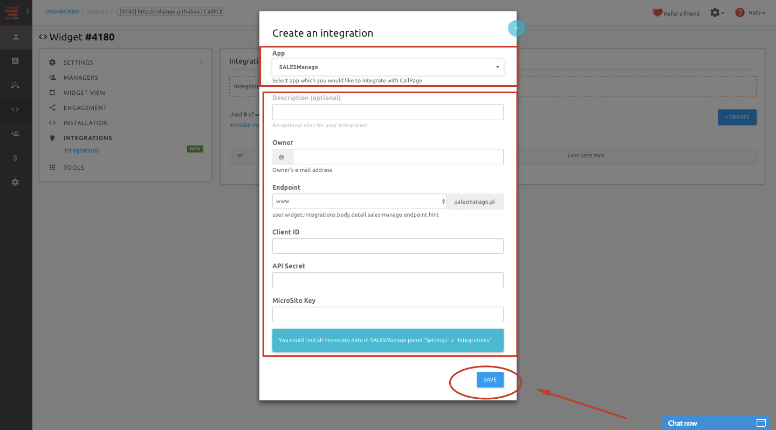Viewport: 776px width, 430px height.
Task: Click the Chat now window icon
Action: [x=761, y=423]
